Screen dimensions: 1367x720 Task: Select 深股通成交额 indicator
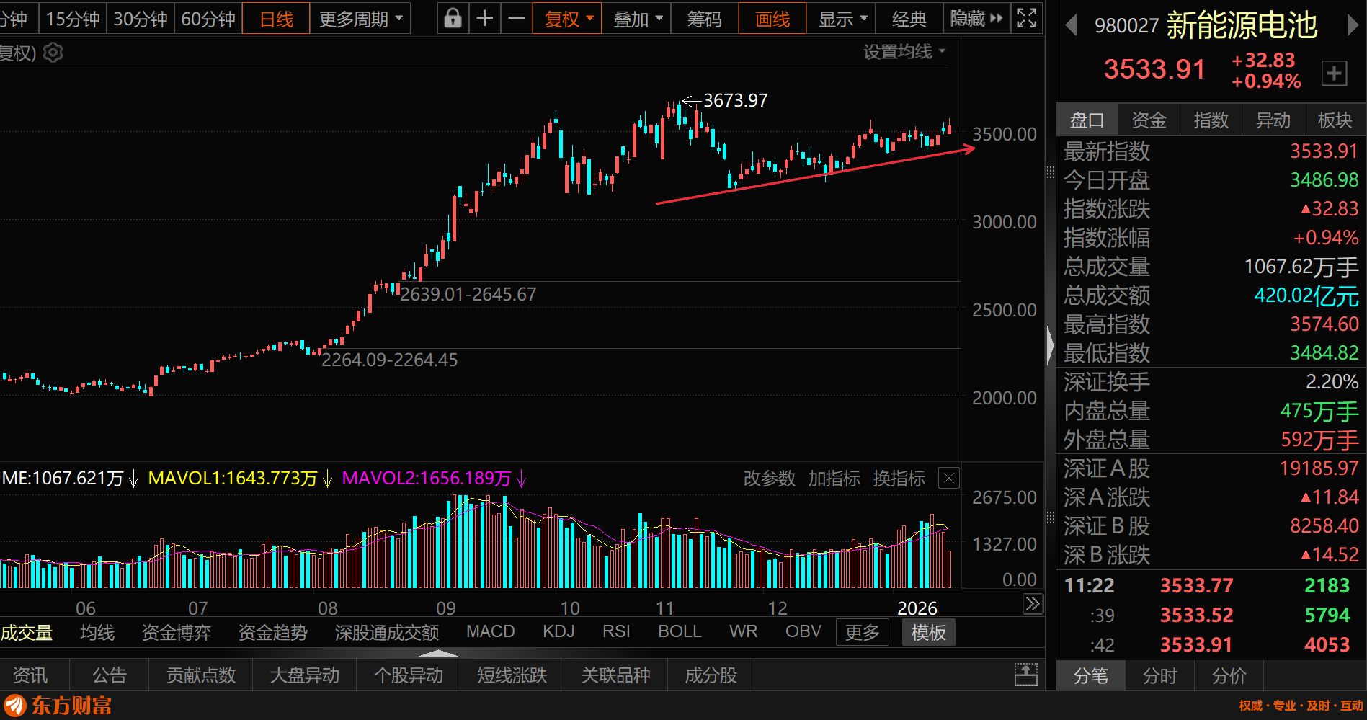click(387, 633)
